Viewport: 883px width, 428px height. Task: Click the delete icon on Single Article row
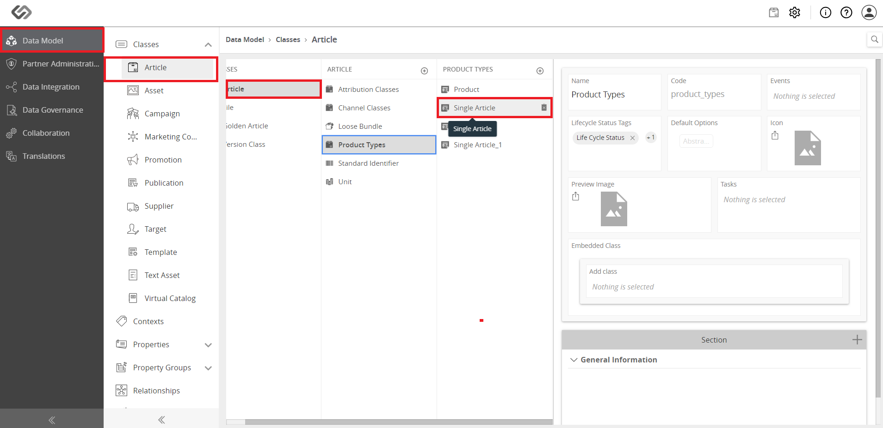coord(544,108)
